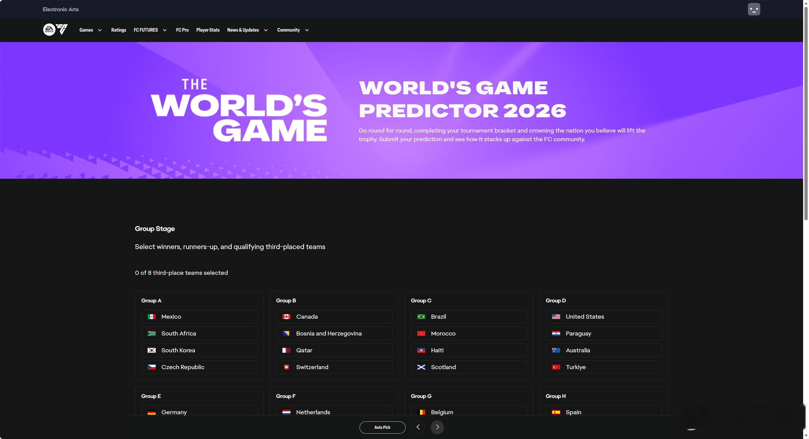The width and height of the screenshot is (809, 439).
Task: Select Turkiye in Group D
Action: pos(604,367)
